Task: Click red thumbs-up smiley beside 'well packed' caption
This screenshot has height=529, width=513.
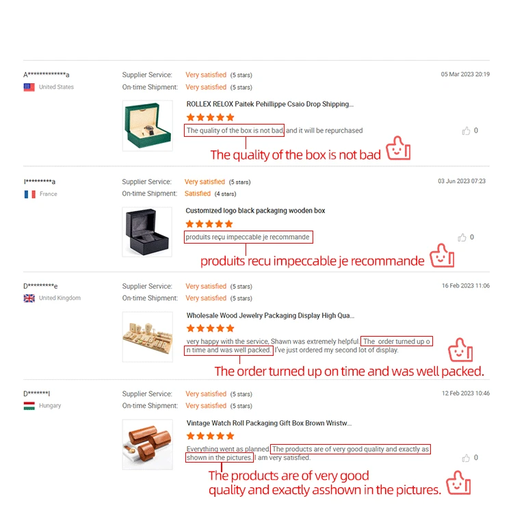Action: [460, 350]
